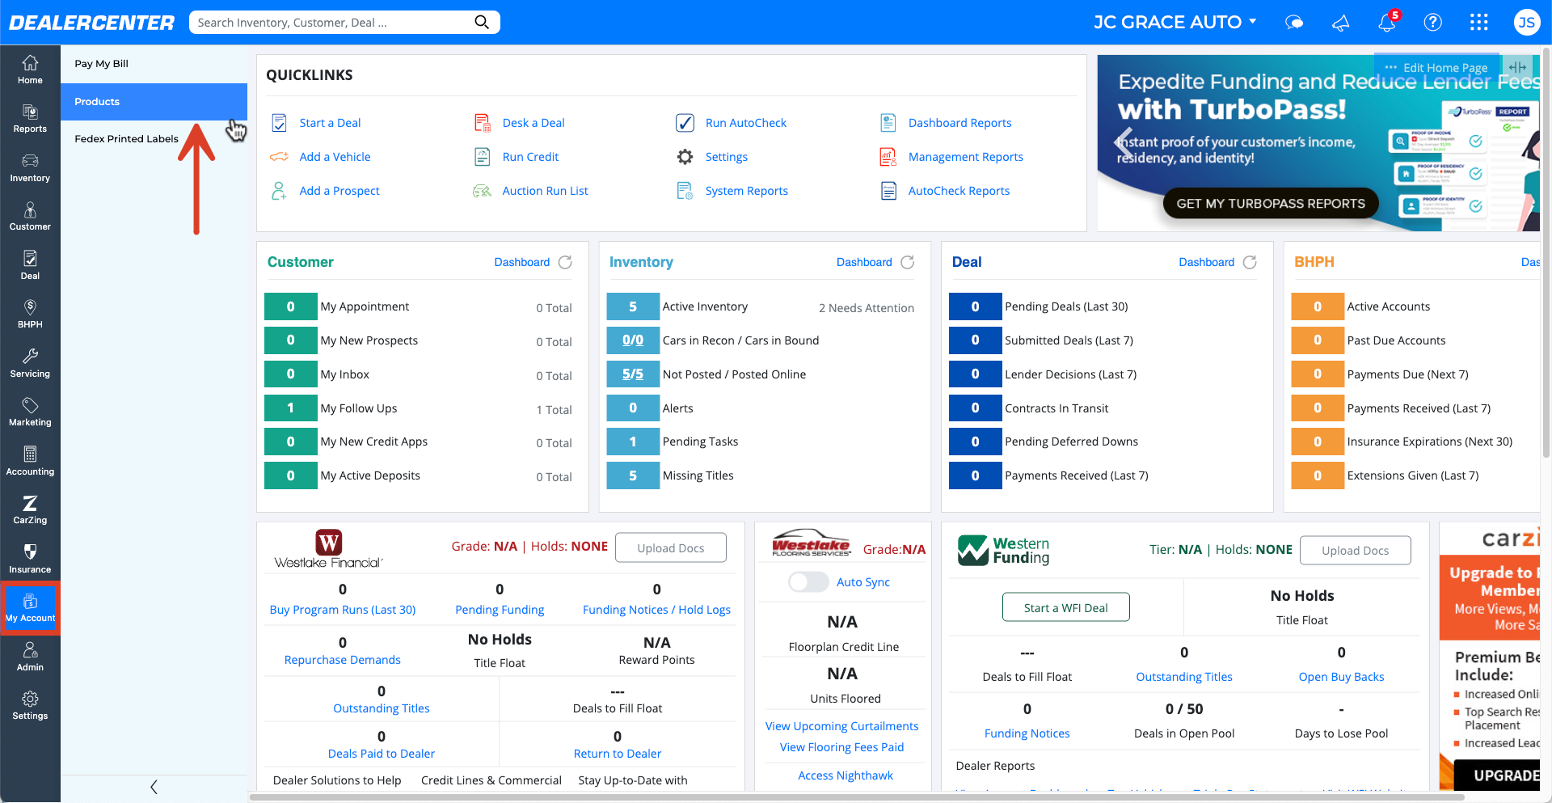Click the vertical page scrollbar
The width and height of the screenshot is (1552, 803).
(1546, 251)
